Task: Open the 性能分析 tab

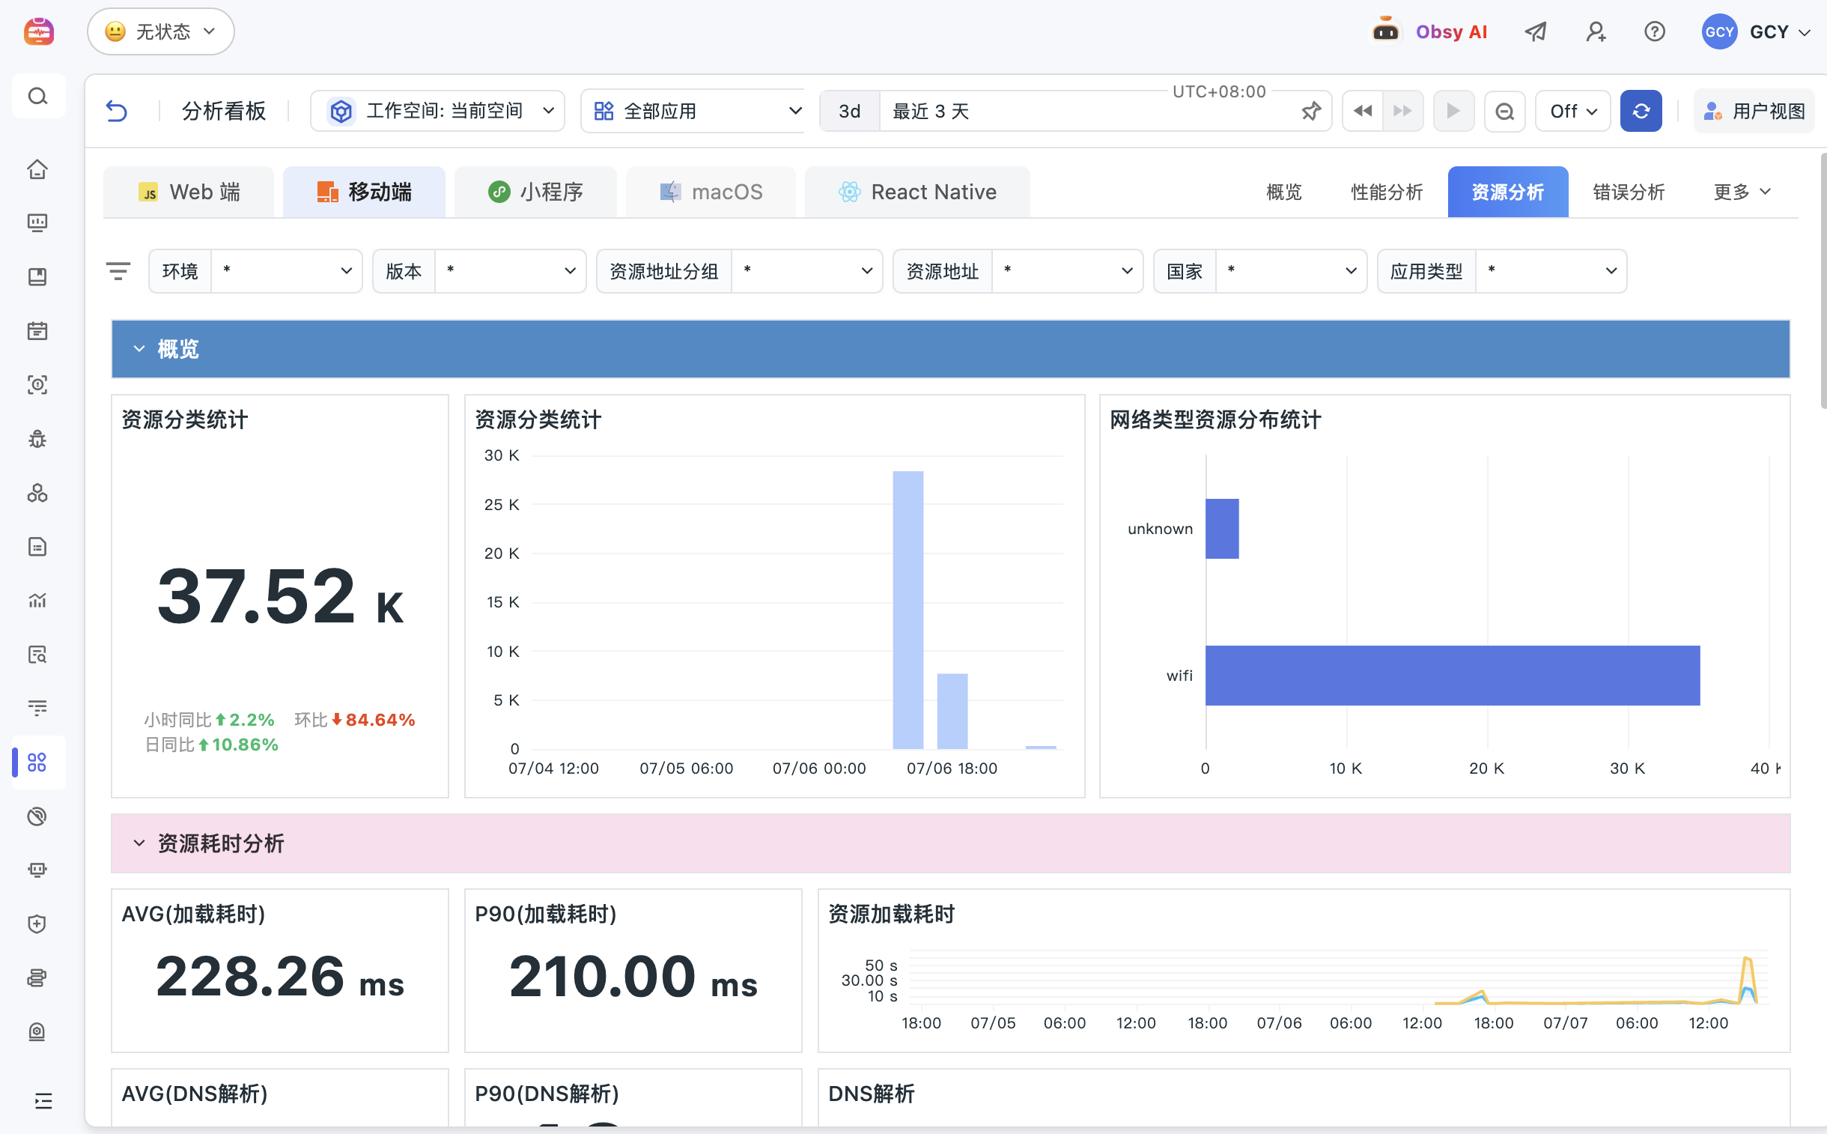Action: tap(1386, 192)
